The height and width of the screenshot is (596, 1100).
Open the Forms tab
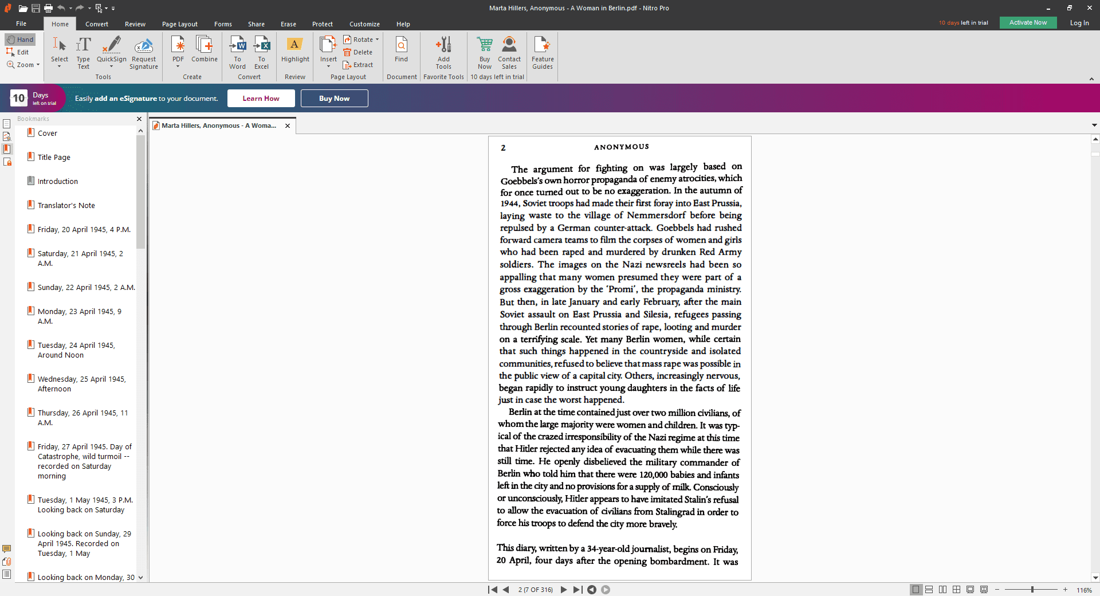(223, 24)
